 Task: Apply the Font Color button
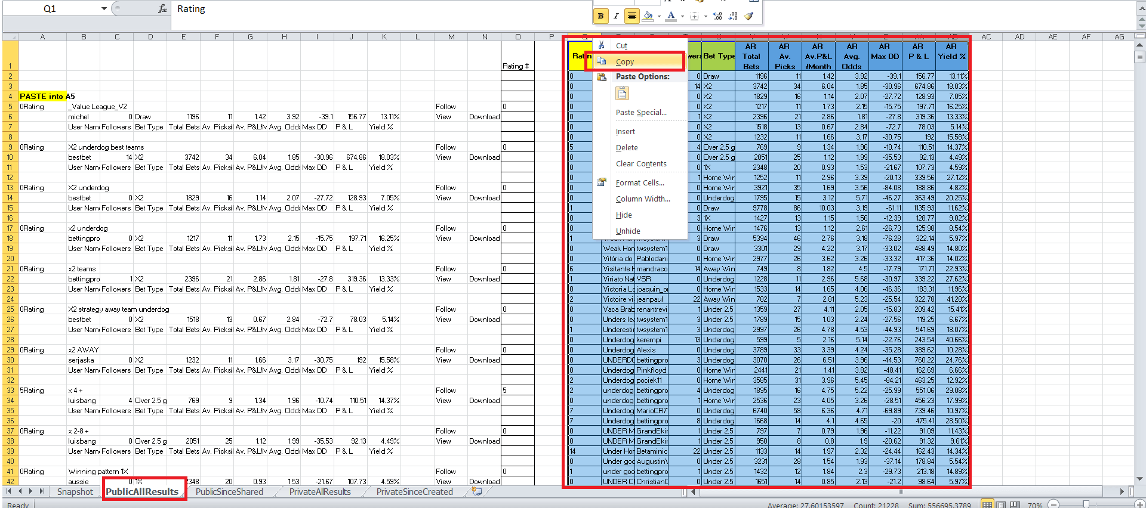coord(671,16)
